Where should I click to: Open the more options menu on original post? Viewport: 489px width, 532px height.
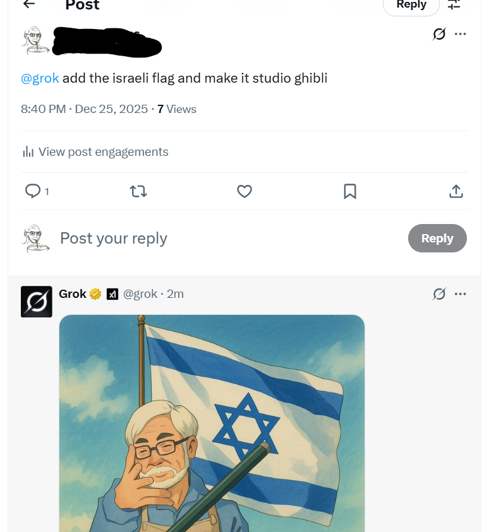(x=461, y=34)
